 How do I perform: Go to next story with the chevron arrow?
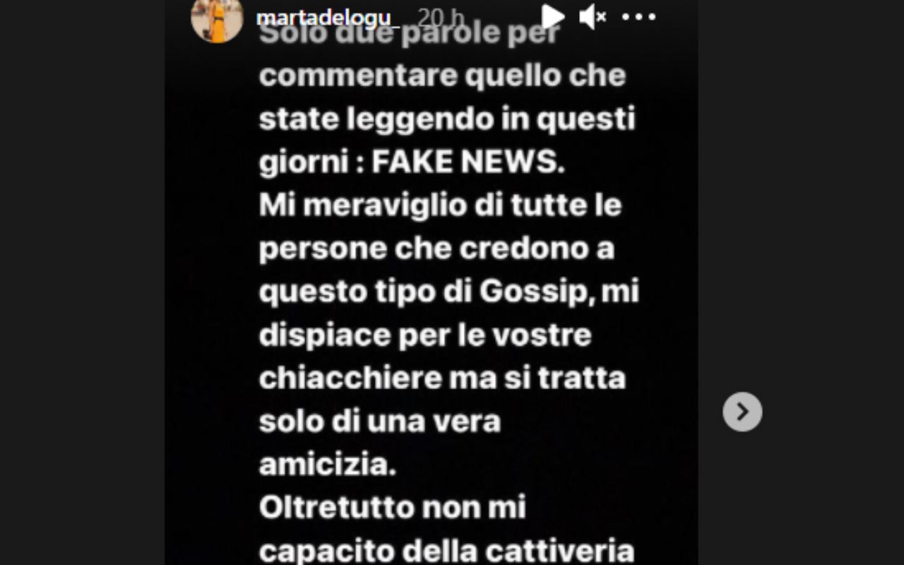742,412
